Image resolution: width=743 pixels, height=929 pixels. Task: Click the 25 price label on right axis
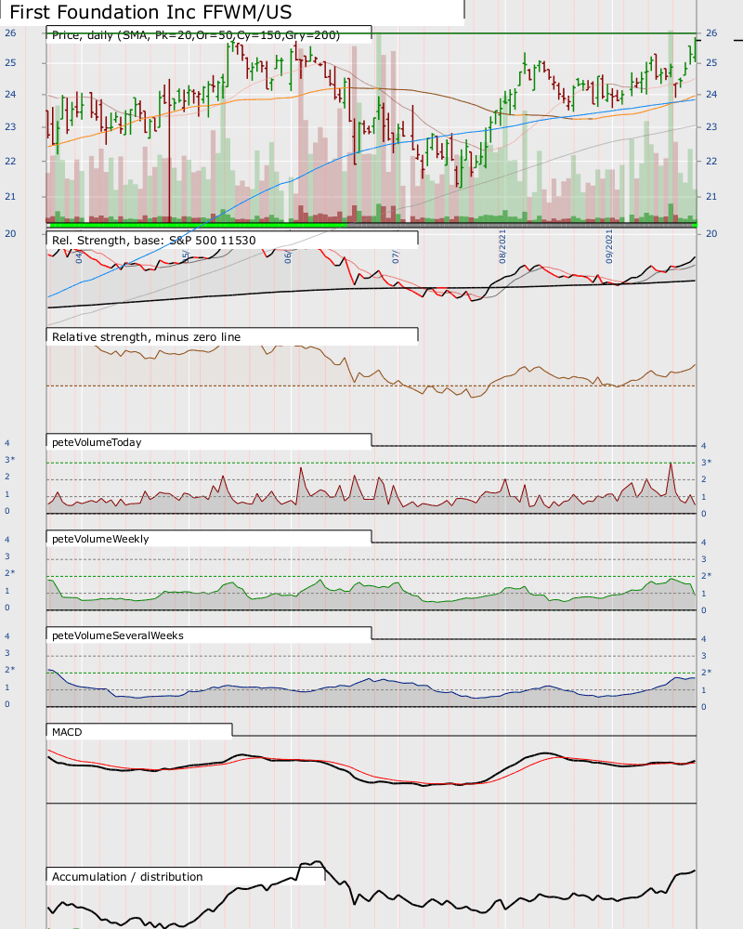(711, 63)
